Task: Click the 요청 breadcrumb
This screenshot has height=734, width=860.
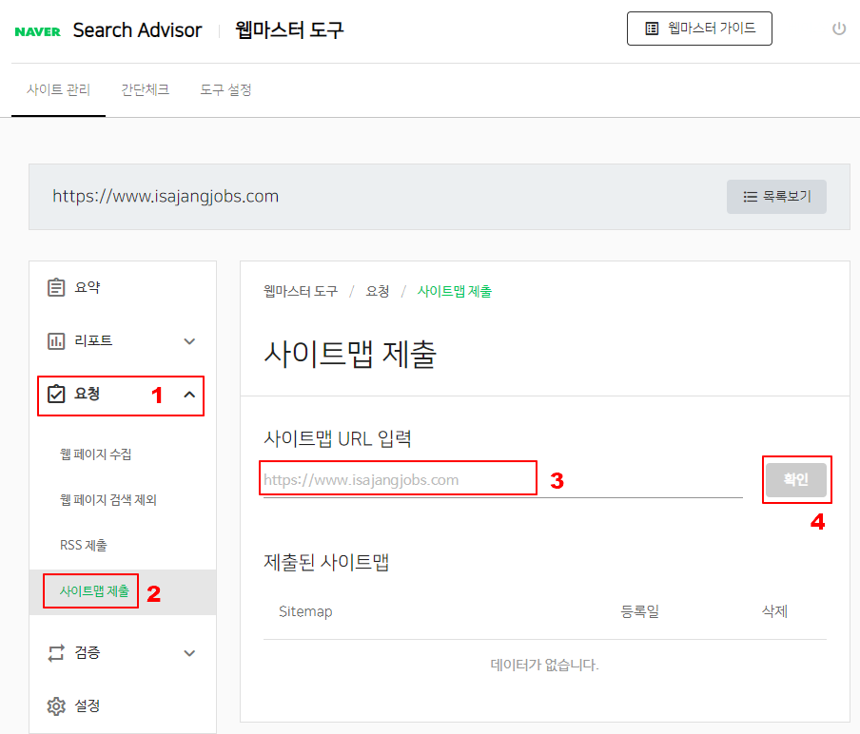Action: point(378,291)
